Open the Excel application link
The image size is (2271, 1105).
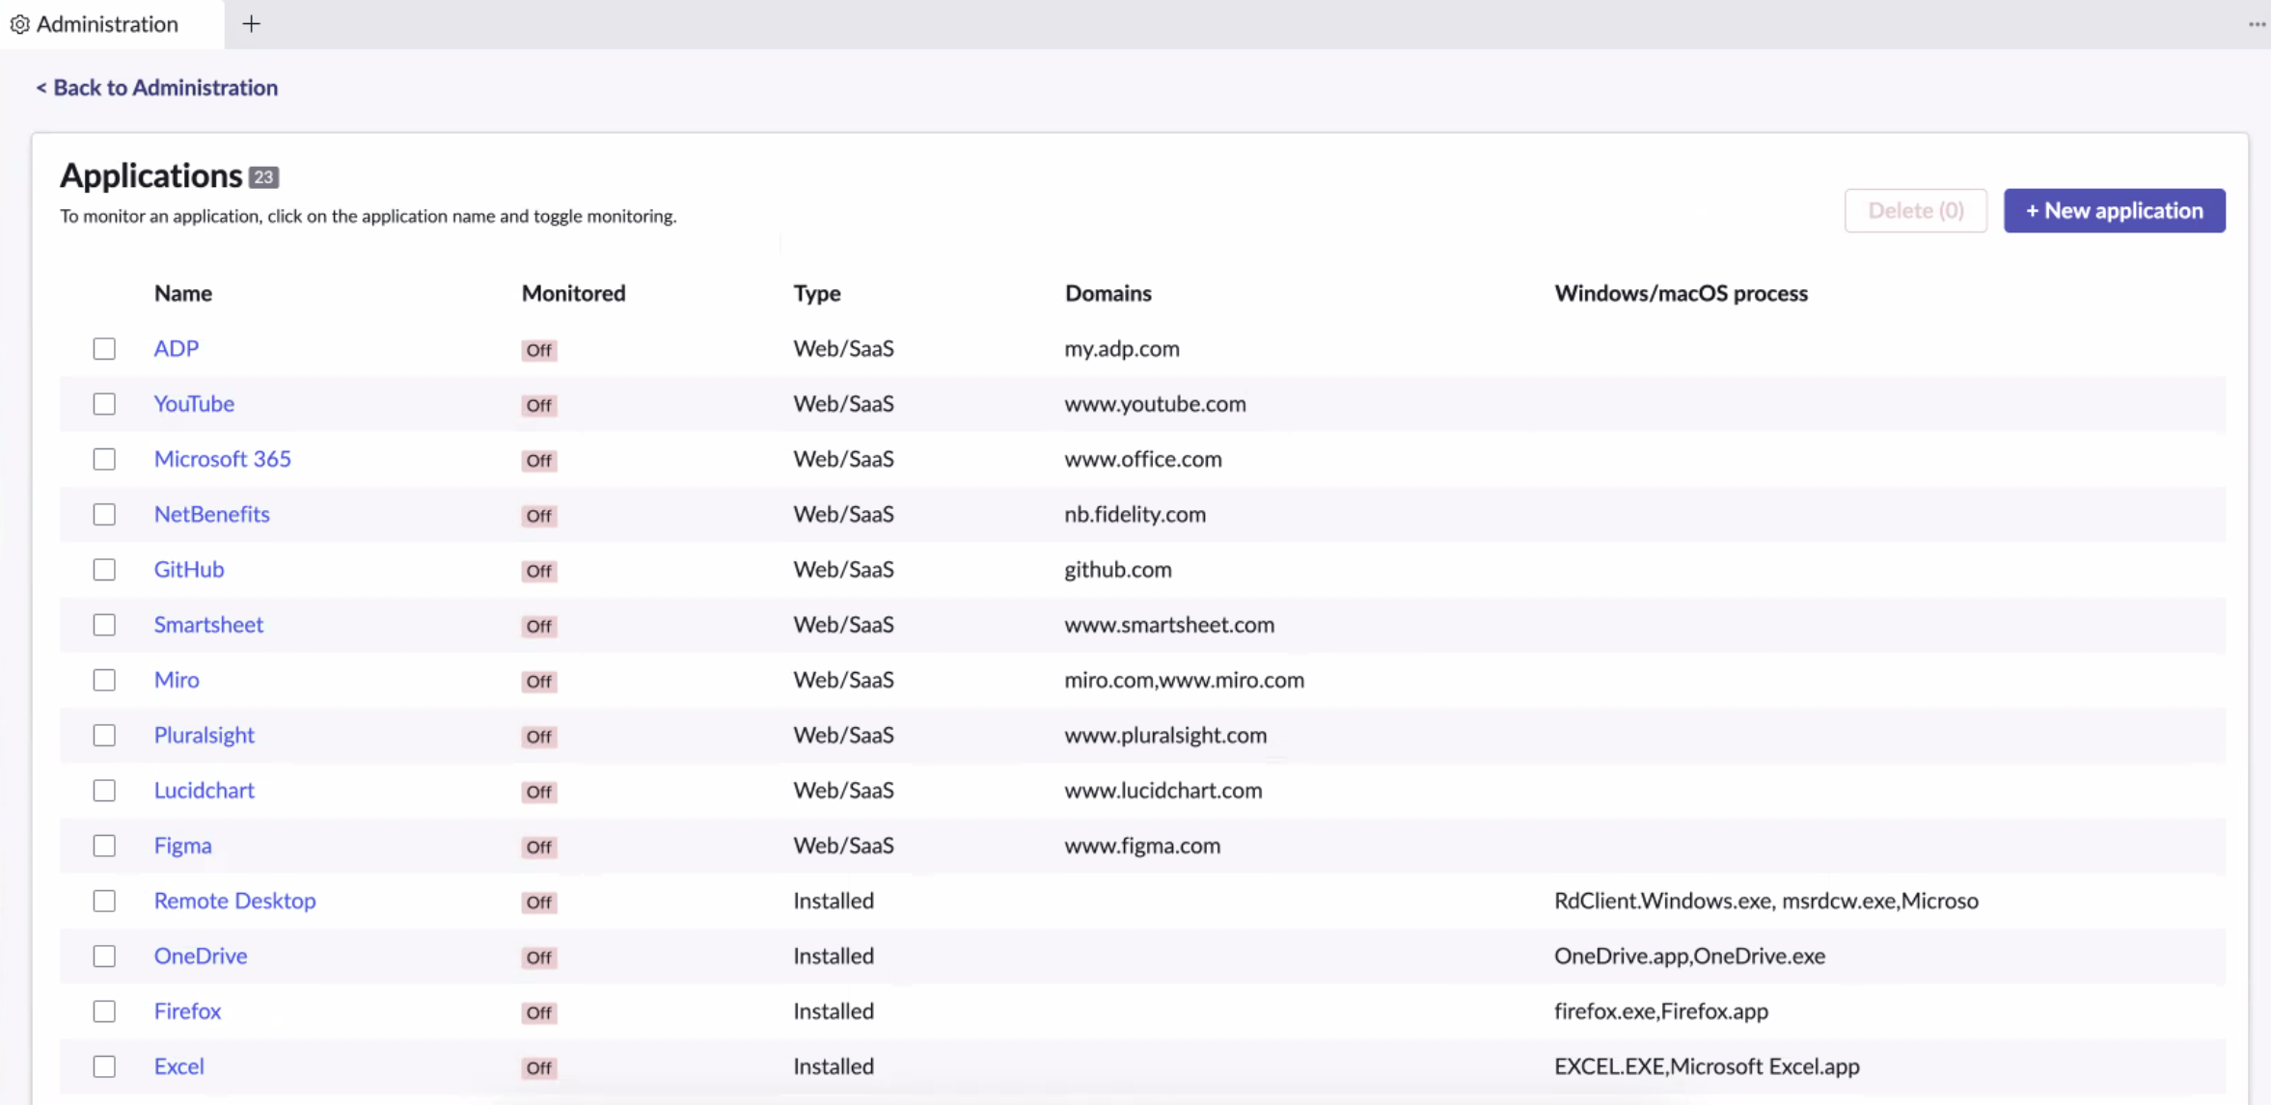178,1065
